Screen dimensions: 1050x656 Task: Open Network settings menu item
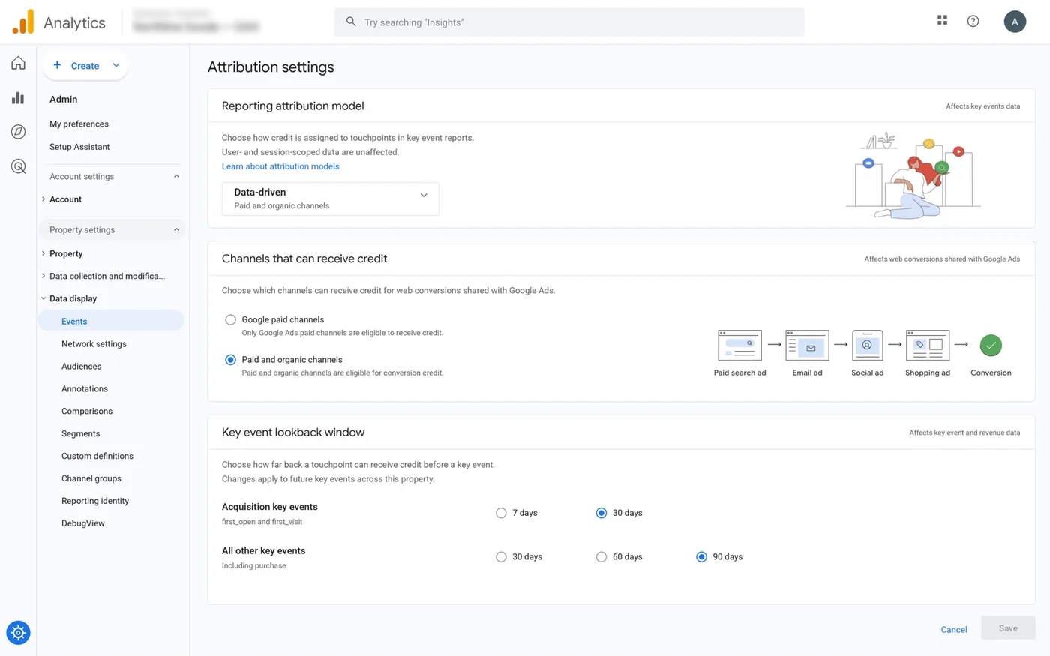click(x=94, y=344)
